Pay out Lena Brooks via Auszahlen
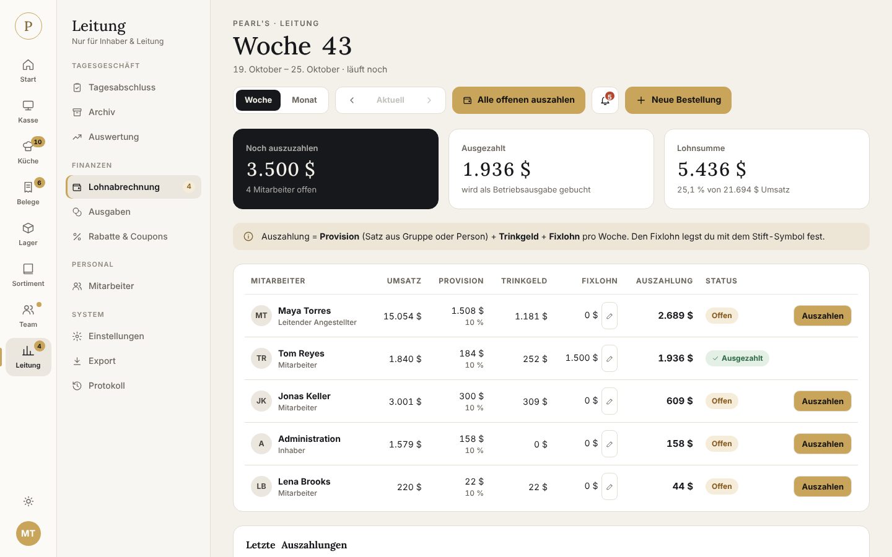 (823, 486)
